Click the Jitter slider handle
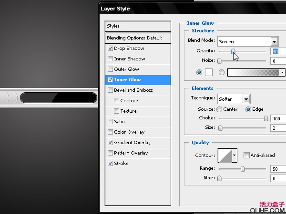This screenshot has width=286, height=214. click(219, 178)
